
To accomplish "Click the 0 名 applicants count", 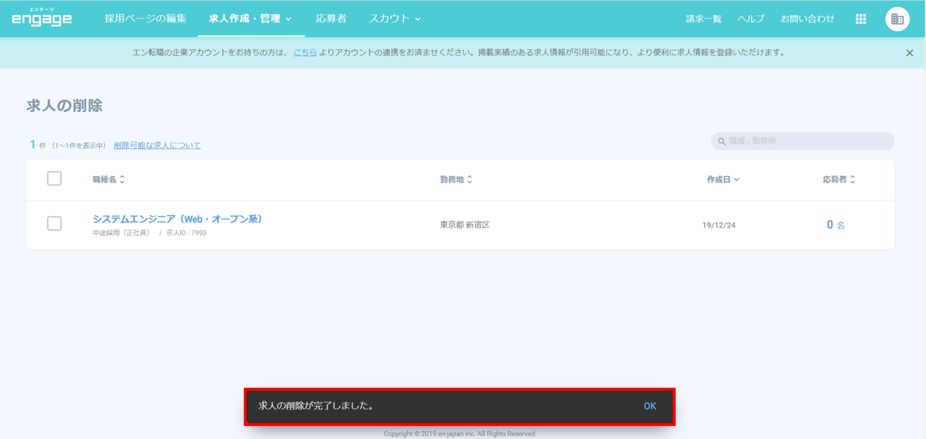I will pyautogui.click(x=836, y=225).
